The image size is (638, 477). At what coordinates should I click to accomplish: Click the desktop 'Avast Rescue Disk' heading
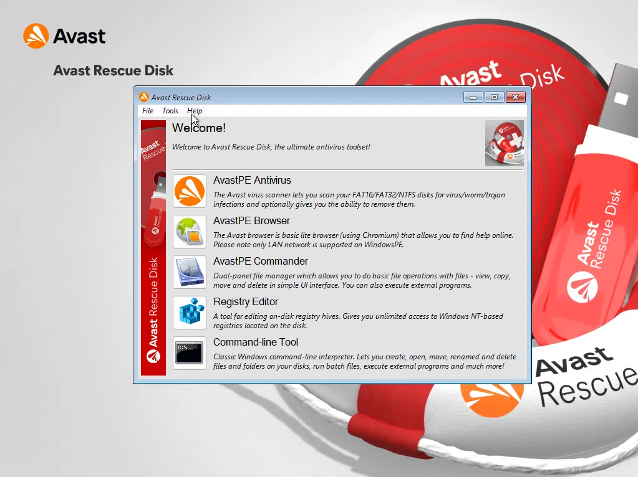pos(113,70)
